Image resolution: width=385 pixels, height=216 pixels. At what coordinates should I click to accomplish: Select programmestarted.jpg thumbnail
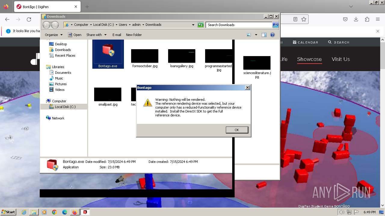(x=219, y=56)
